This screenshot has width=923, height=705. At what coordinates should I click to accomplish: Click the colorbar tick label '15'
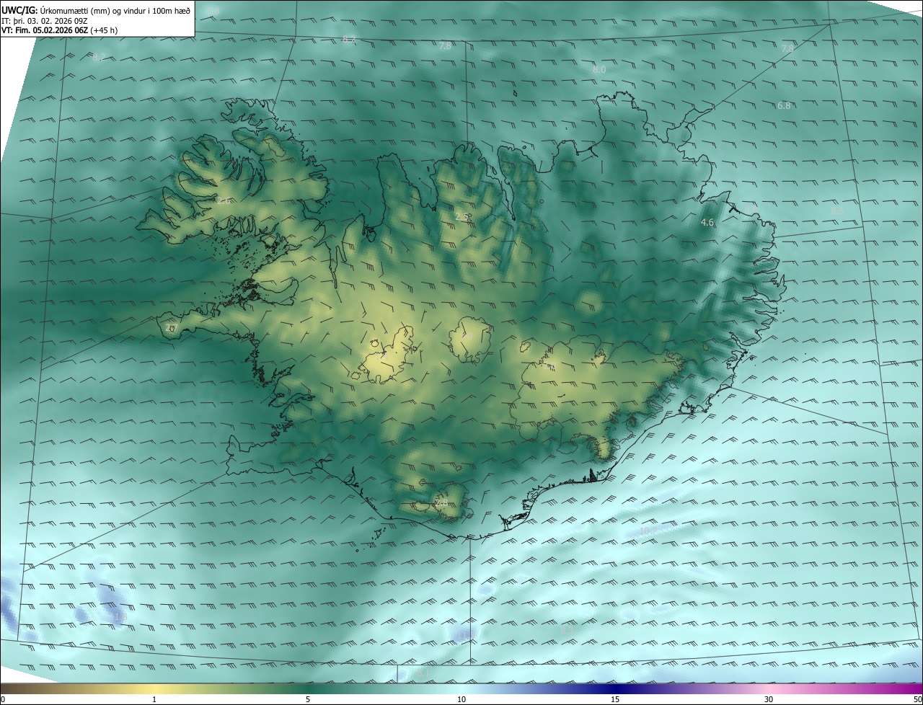[x=615, y=699]
